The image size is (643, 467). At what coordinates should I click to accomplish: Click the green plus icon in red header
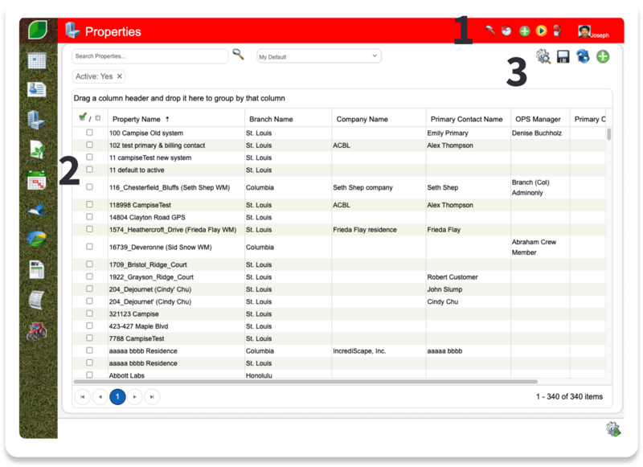click(525, 31)
